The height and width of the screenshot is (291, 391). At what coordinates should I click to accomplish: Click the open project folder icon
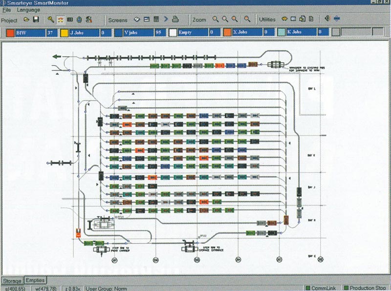[27, 20]
